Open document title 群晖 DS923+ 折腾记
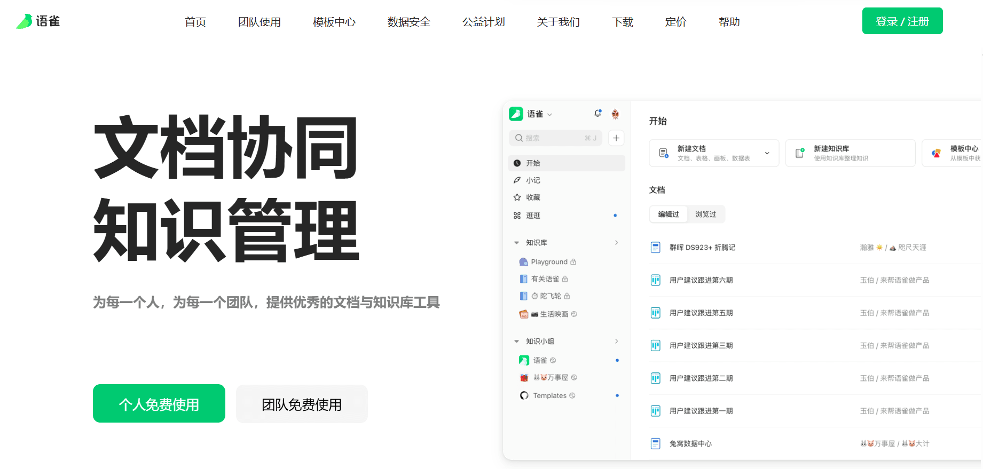983x469 pixels. tap(702, 248)
